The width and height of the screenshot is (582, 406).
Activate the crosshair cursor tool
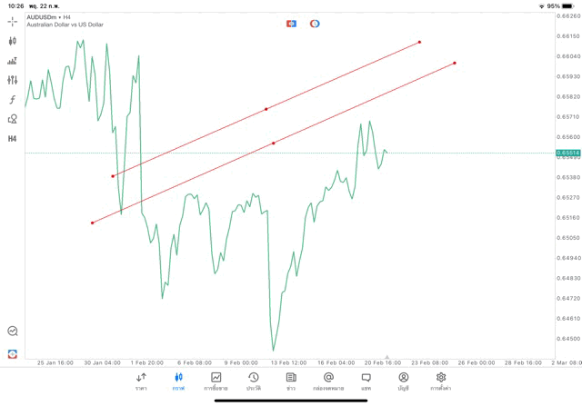pyautogui.click(x=12, y=21)
